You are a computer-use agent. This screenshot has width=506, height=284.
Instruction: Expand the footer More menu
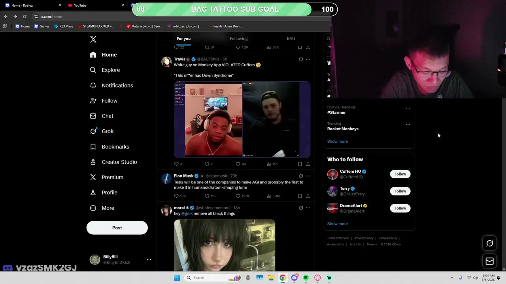pyautogui.click(x=371, y=244)
